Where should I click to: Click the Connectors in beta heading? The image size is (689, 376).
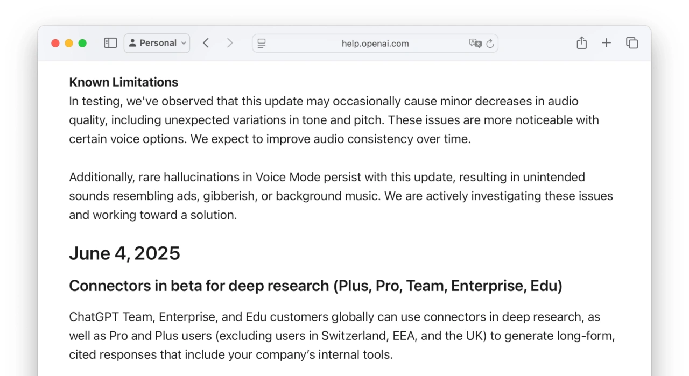[x=315, y=286]
